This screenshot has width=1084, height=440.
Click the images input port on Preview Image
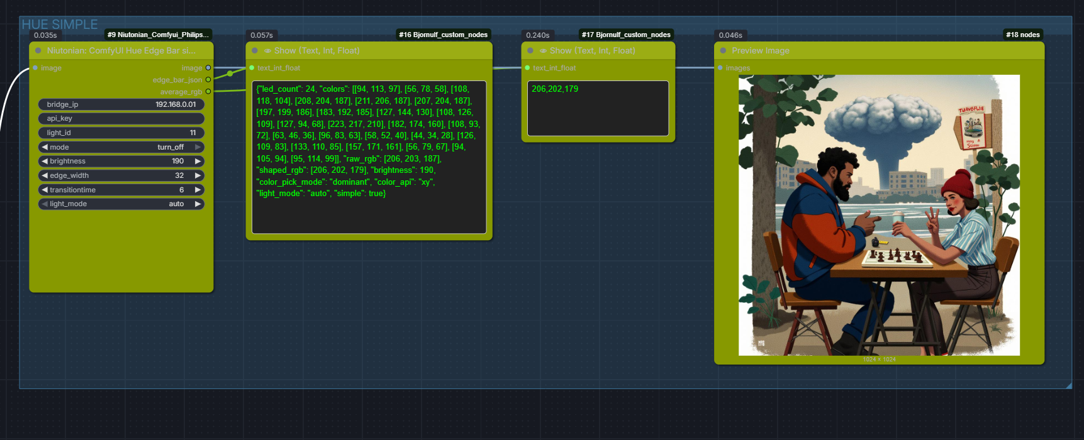coord(720,68)
